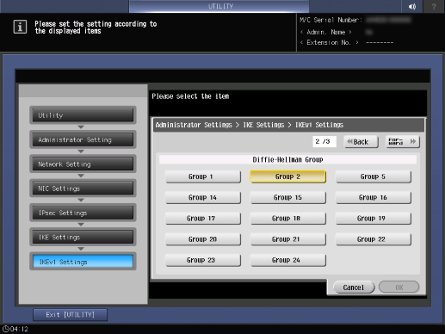Viewport: 445px width, 334px height.
Task: Select Diffie-Hellman Group 2
Action: pos(287,176)
